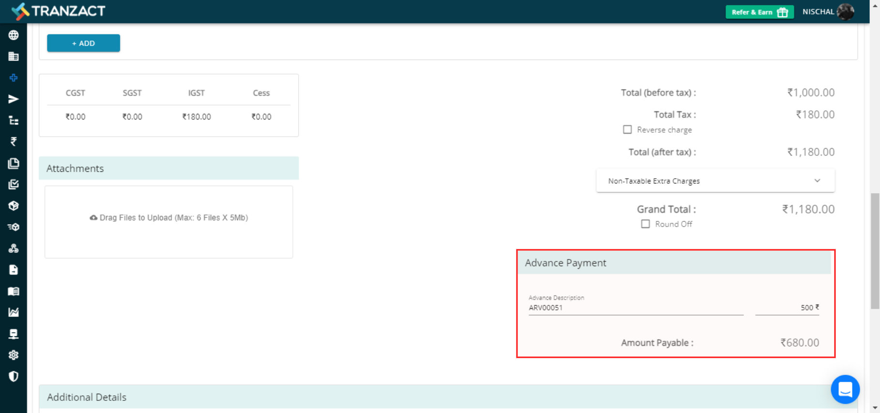The height and width of the screenshot is (413, 880).
Task: Expand Non-Taxable Extra Charges dropdown
Action: click(715, 181)
